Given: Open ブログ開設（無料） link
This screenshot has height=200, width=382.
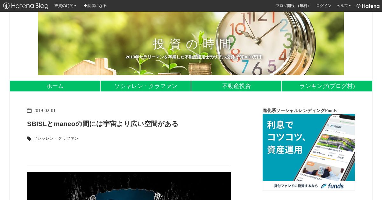Looking at the screenshot, I should pos(293,6).
